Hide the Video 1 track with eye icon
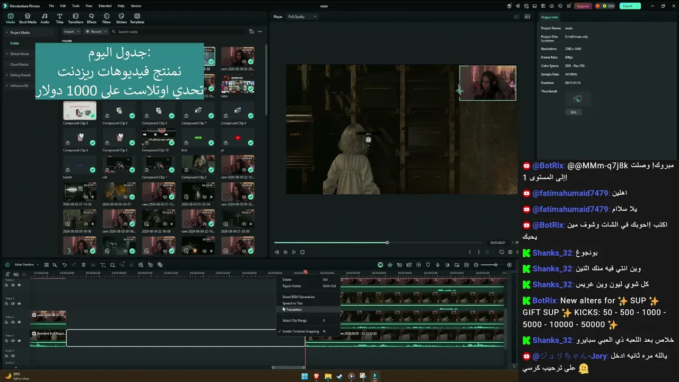Viewport: 679px width, 382px height. [19, 341]
